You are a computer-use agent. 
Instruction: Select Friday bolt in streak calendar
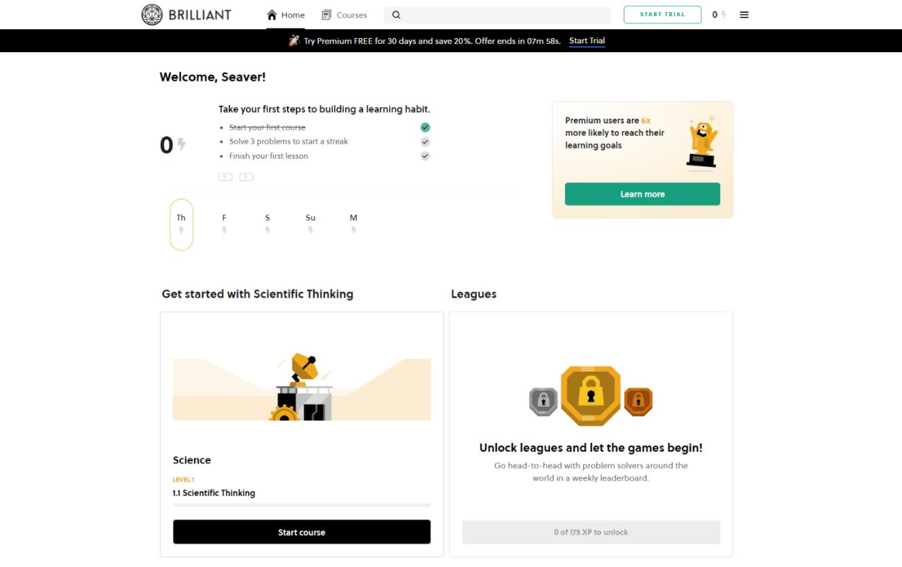point(224,231)
